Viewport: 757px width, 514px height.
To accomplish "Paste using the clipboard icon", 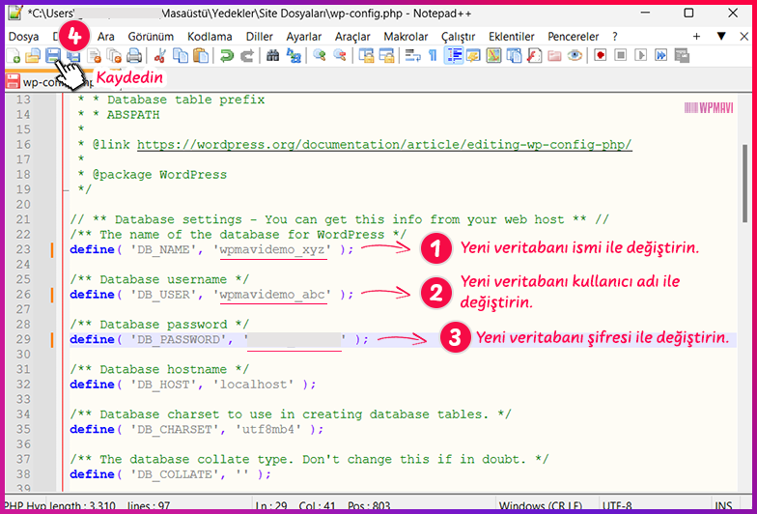I will [201, 56].
